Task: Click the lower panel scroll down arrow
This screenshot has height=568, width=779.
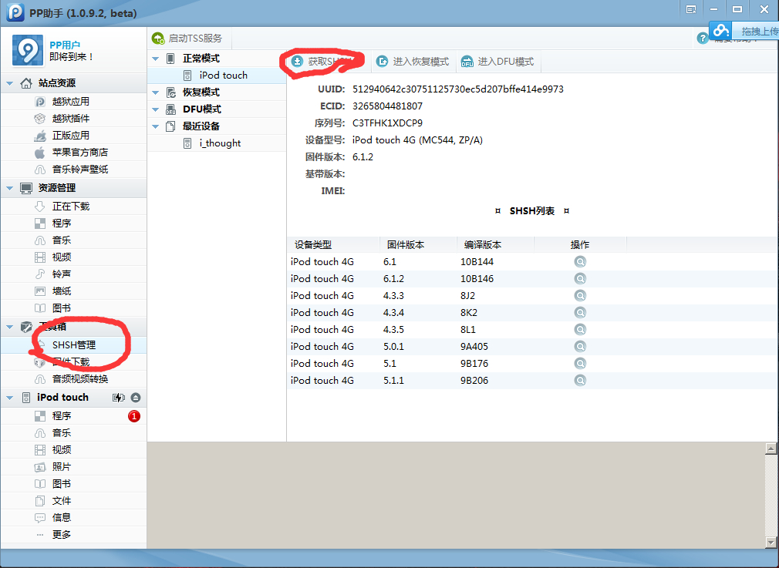Action: [771, 542]
